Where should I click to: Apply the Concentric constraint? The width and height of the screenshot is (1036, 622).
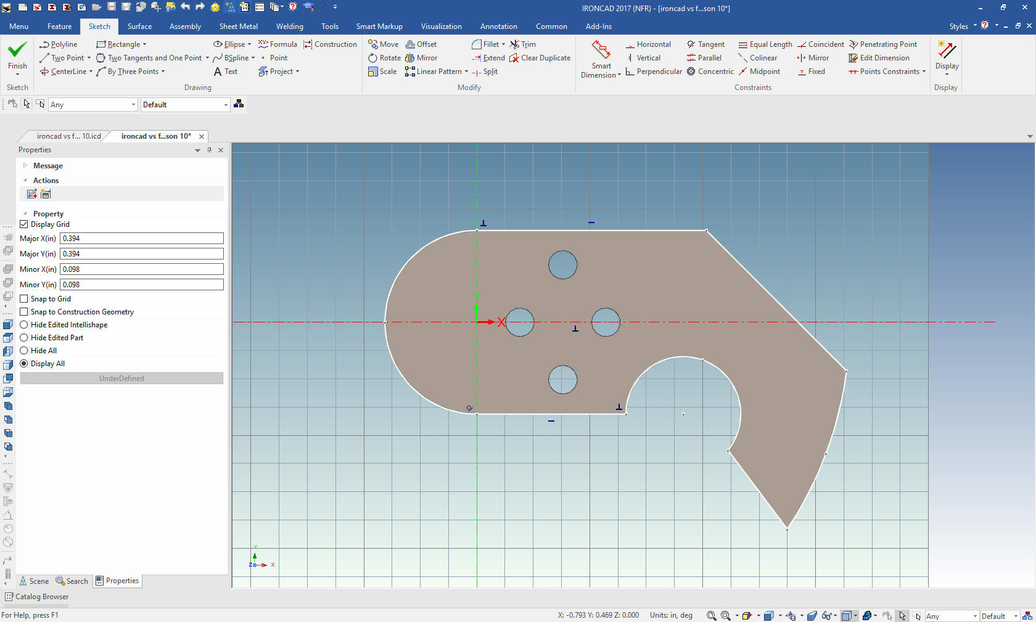[x=710, y=72]
